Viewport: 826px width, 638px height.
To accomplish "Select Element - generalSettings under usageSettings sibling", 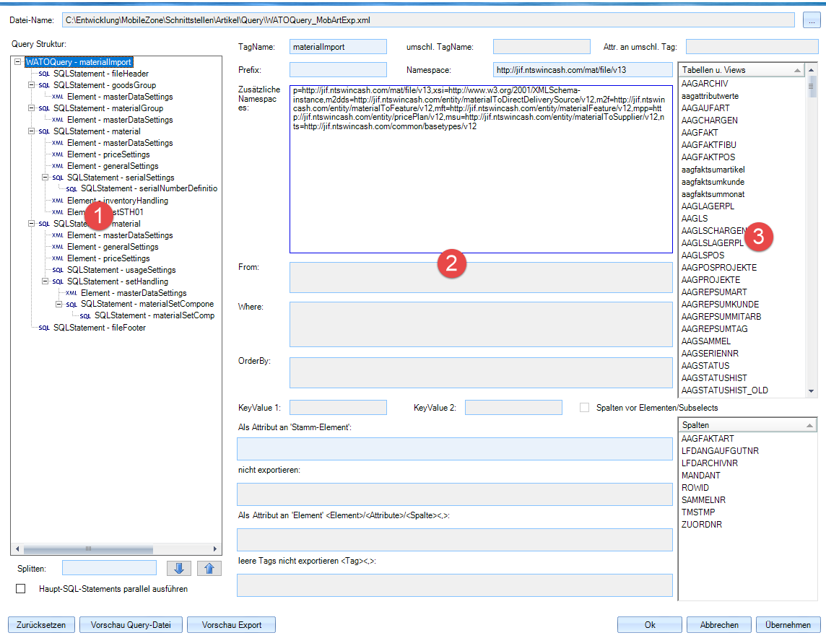I will 113,247.
